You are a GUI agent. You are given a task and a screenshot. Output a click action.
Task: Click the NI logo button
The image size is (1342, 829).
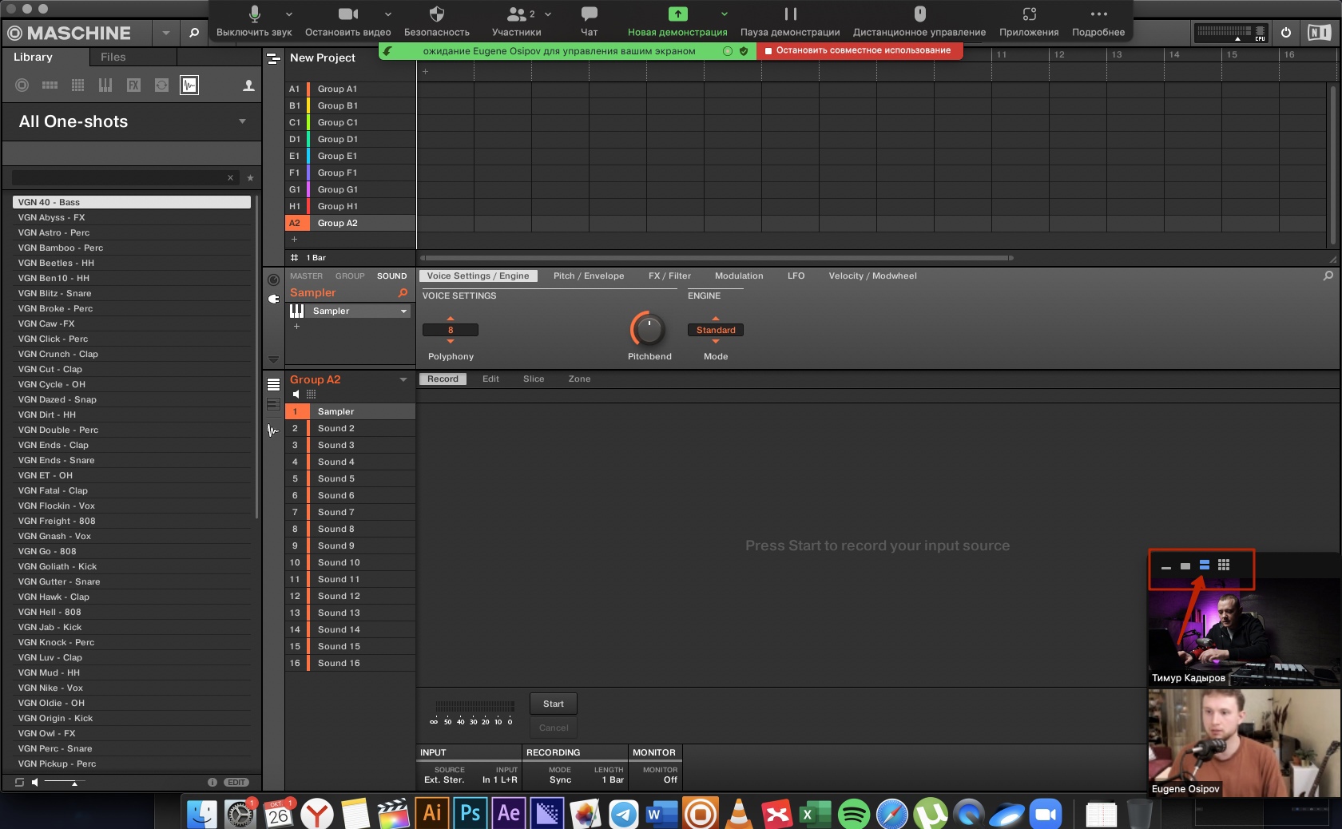(x=1319, y=33)
